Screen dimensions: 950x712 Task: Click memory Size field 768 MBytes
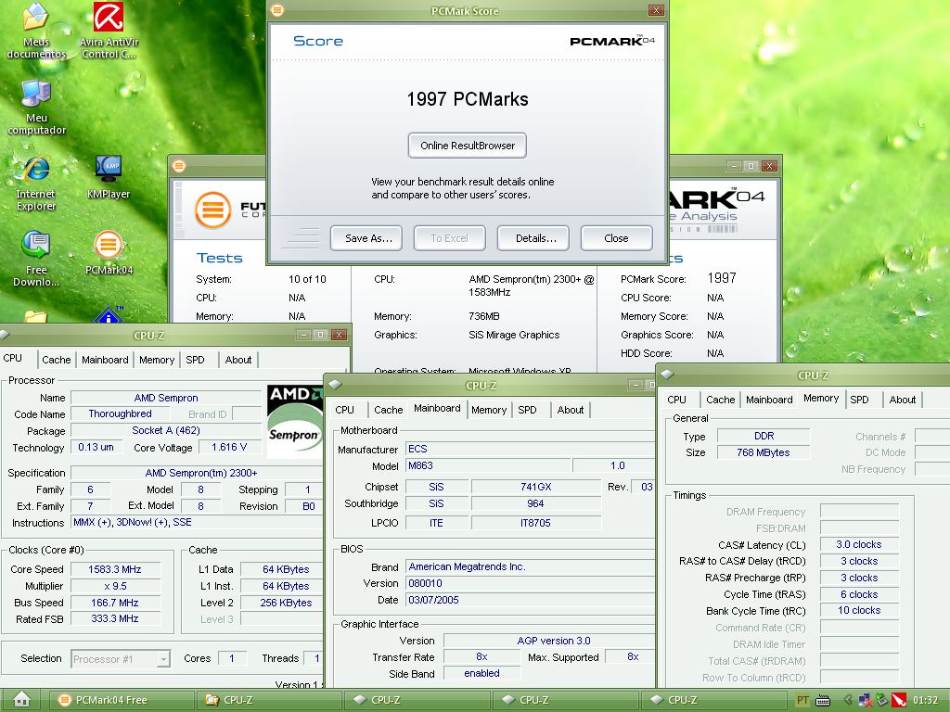click(x=764, y=452)
